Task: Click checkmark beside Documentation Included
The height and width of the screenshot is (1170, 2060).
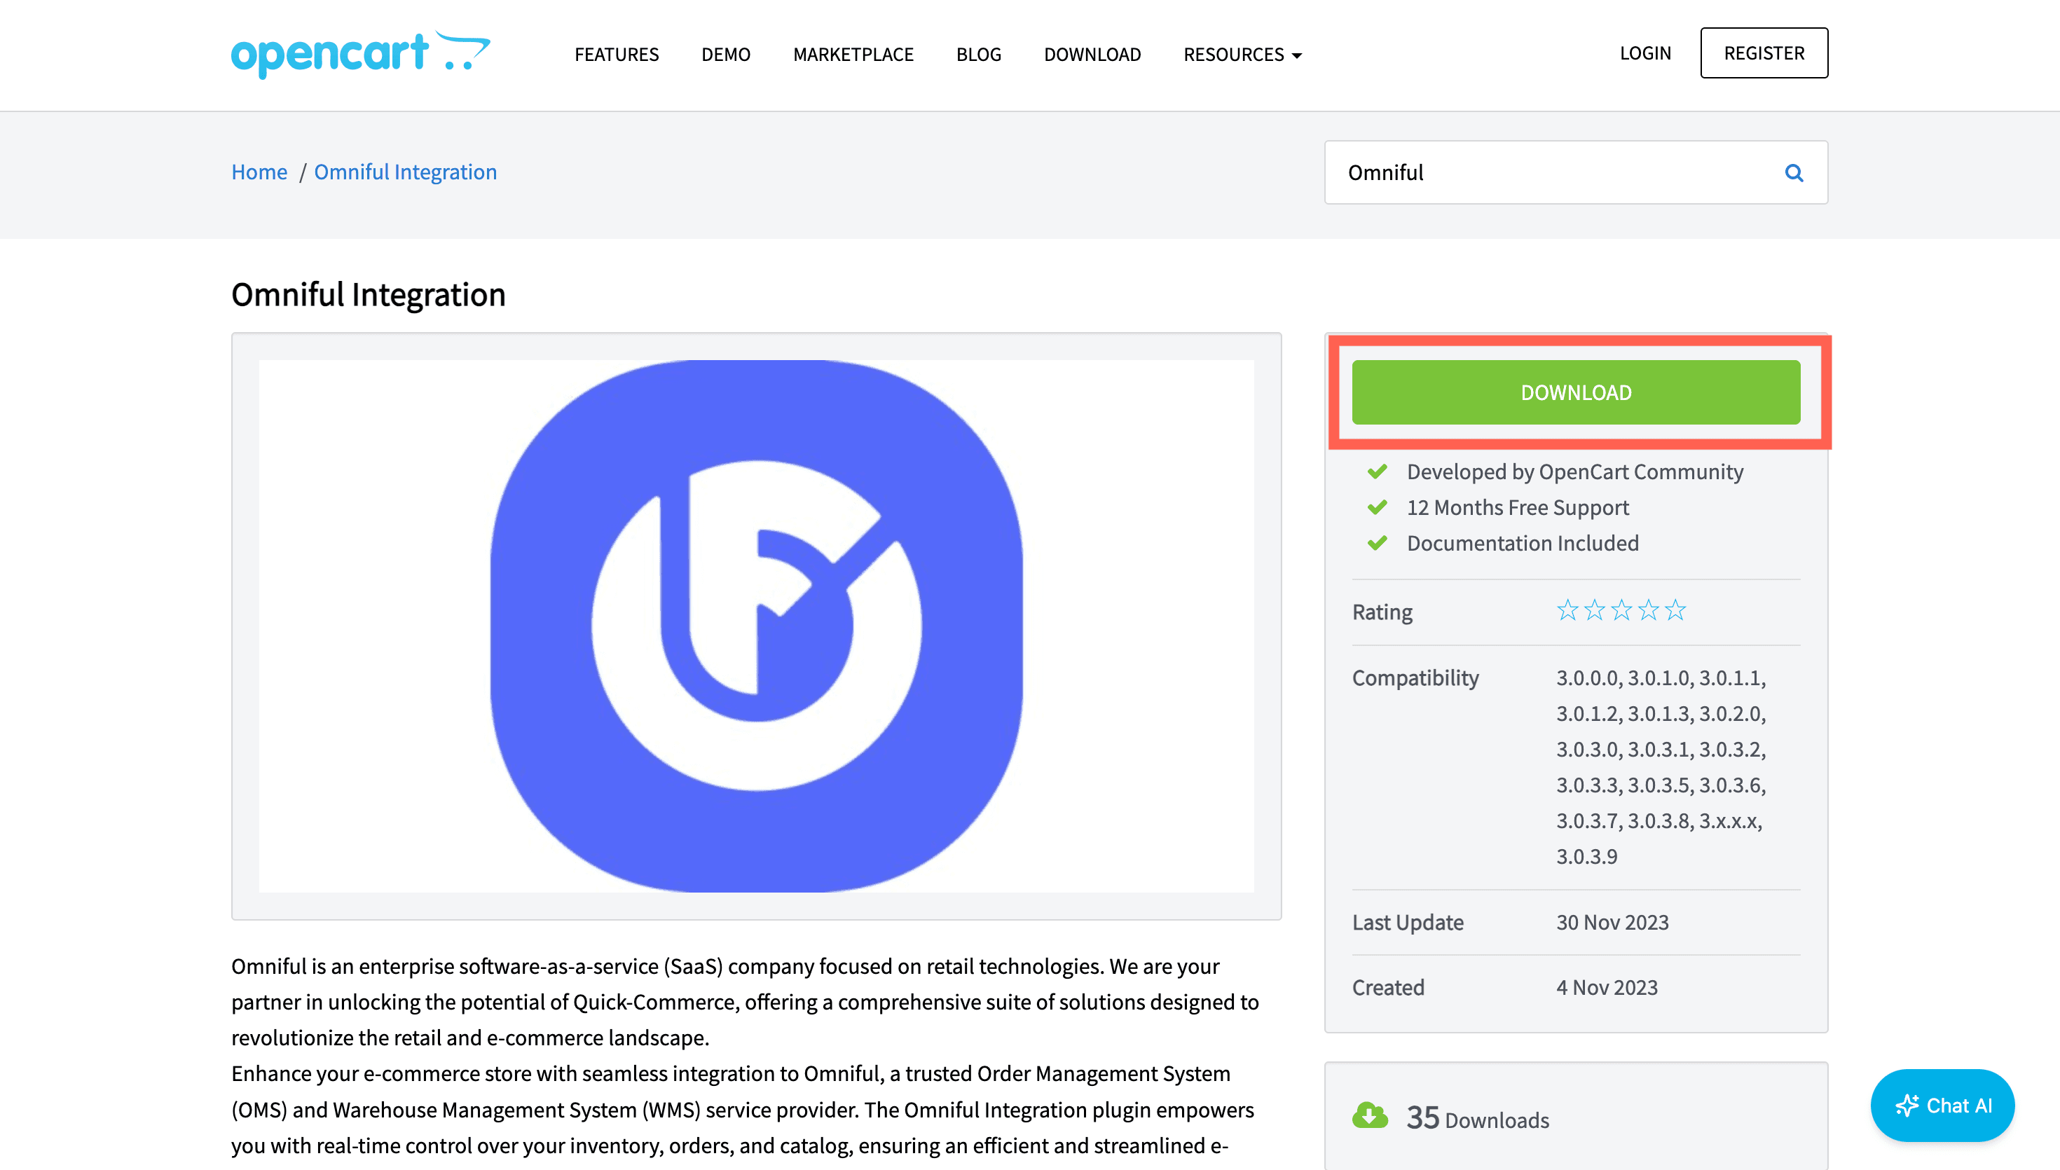Action: [x=1377, y=543]
